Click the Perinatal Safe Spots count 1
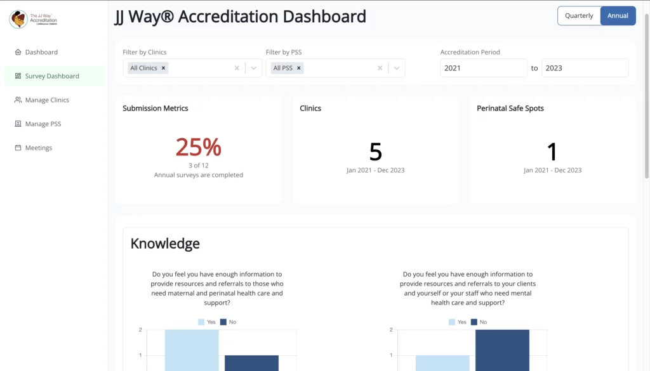650x371 pixels. [x=552, y=152]
